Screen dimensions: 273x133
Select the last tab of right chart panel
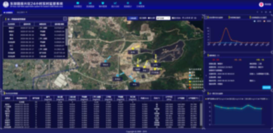click(x=258, y=18)
